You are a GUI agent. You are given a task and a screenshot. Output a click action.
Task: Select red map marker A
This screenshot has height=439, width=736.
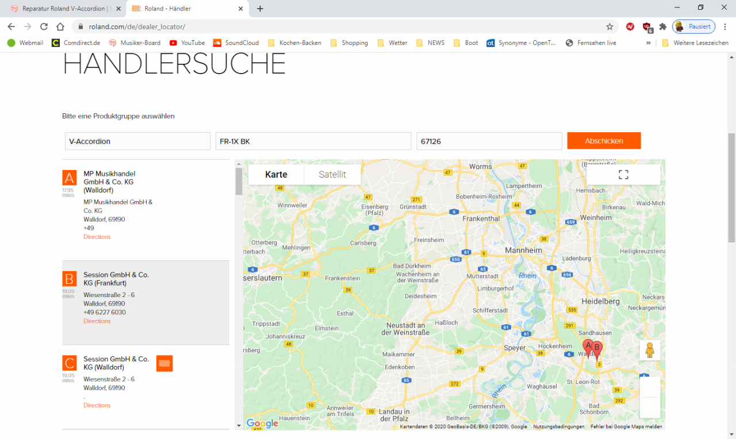pyautogui.click(x=588, y=348)
